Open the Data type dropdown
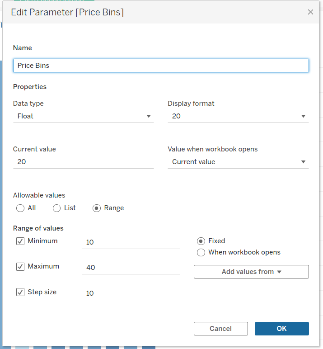The width and height of the screenshot is (323, 349). (x=83, y=116)
